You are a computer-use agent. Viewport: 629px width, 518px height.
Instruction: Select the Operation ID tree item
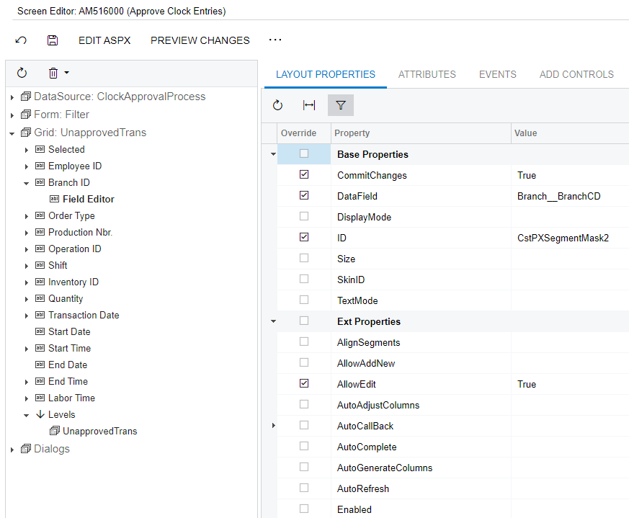75,249
